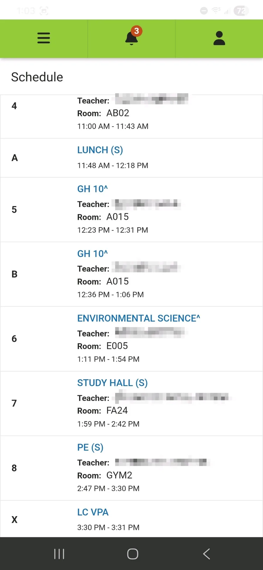Tap the battery indicator in status bar

241,11
